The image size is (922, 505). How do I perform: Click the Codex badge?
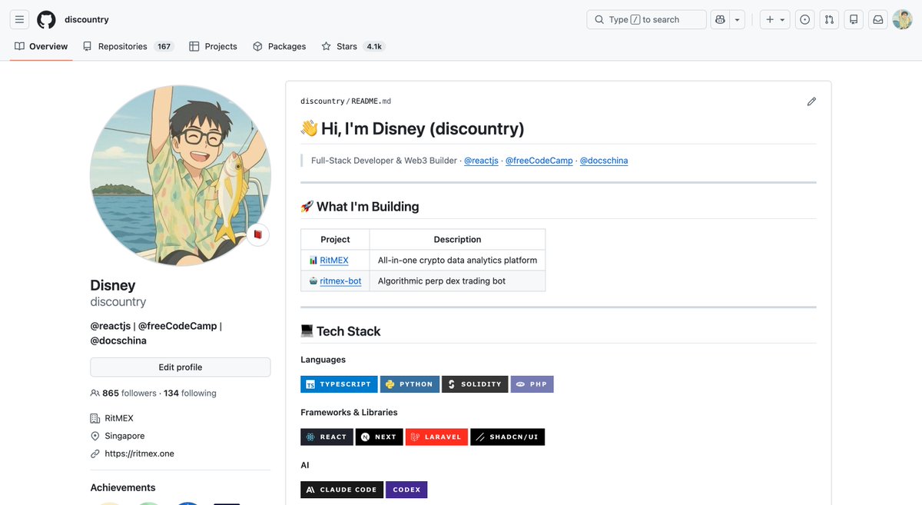(x=406, y=490)
